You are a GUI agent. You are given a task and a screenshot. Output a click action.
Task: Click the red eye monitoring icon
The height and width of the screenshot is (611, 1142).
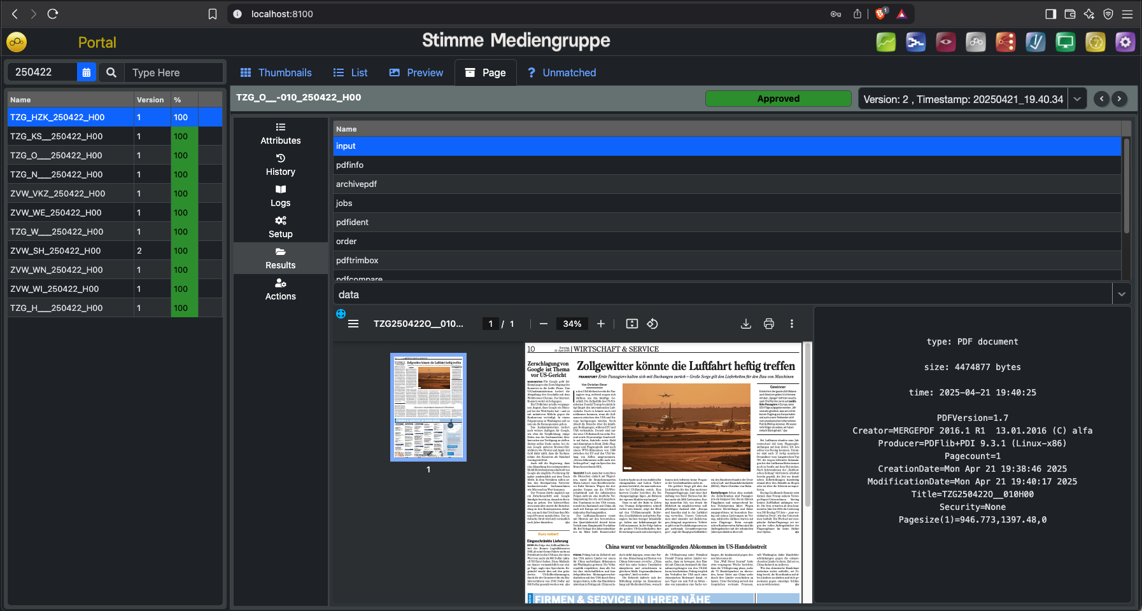point(945,43)
